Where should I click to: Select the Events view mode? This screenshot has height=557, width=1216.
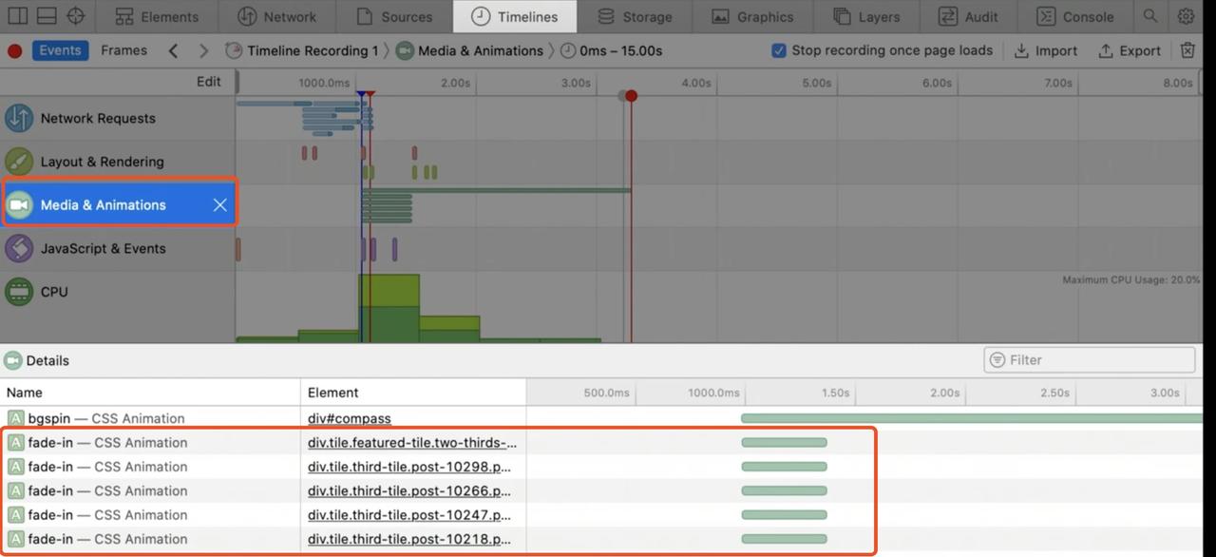tap(60, 50)
